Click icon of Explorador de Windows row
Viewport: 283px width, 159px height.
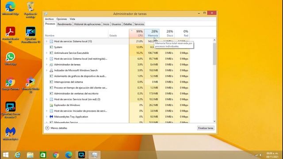coord(51,105)
